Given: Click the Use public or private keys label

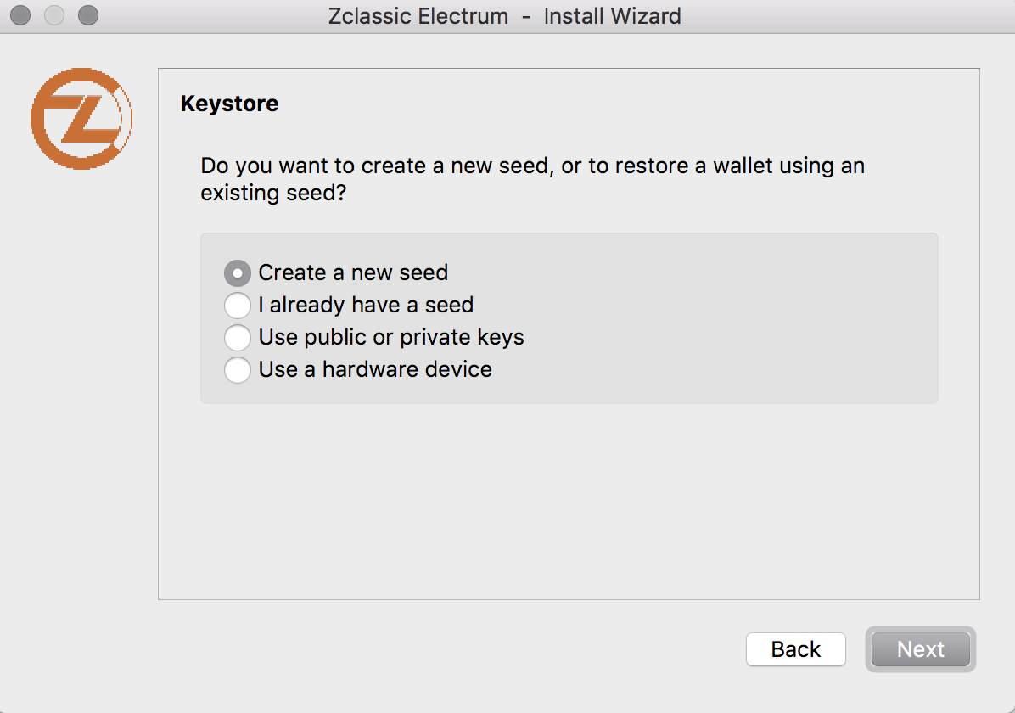Looking at the screenshot, I should tap(391, 337).
